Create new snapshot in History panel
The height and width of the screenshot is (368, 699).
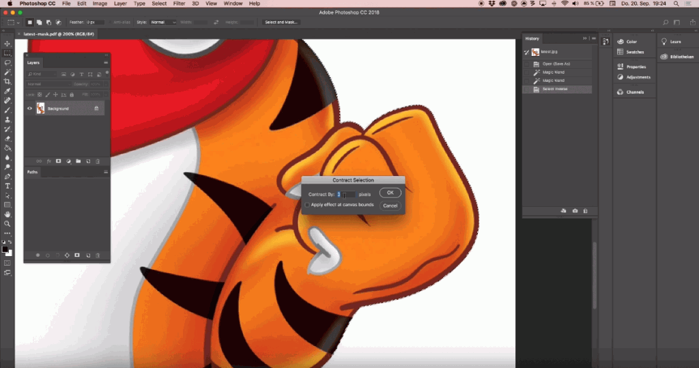pyautogui.click(x=575, y=211)
